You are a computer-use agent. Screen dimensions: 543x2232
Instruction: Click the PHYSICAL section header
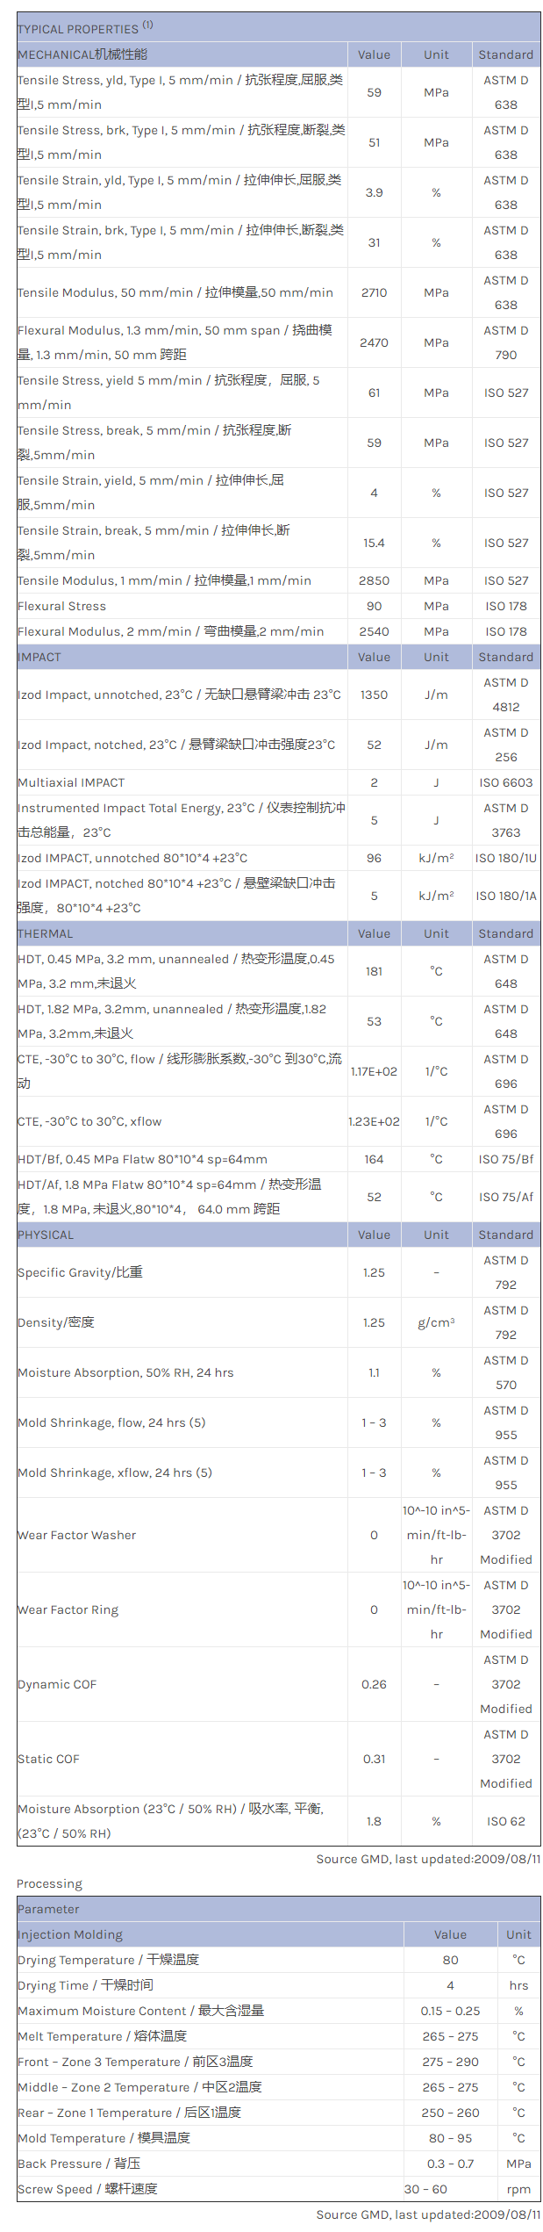46,1235
